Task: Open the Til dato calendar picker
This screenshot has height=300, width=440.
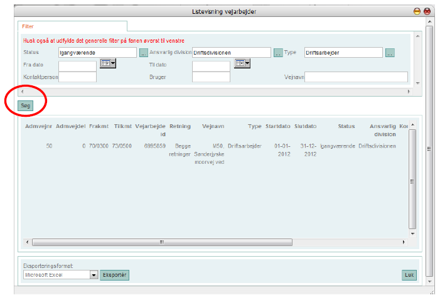Action: 242,64
